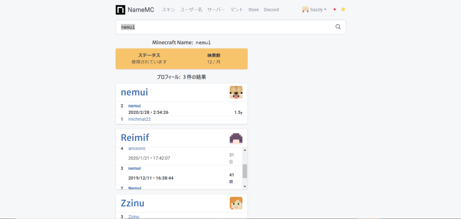Click scroll-up arrow in Reimif history
This screenshot has width=461, height=219.
(245, 150)
